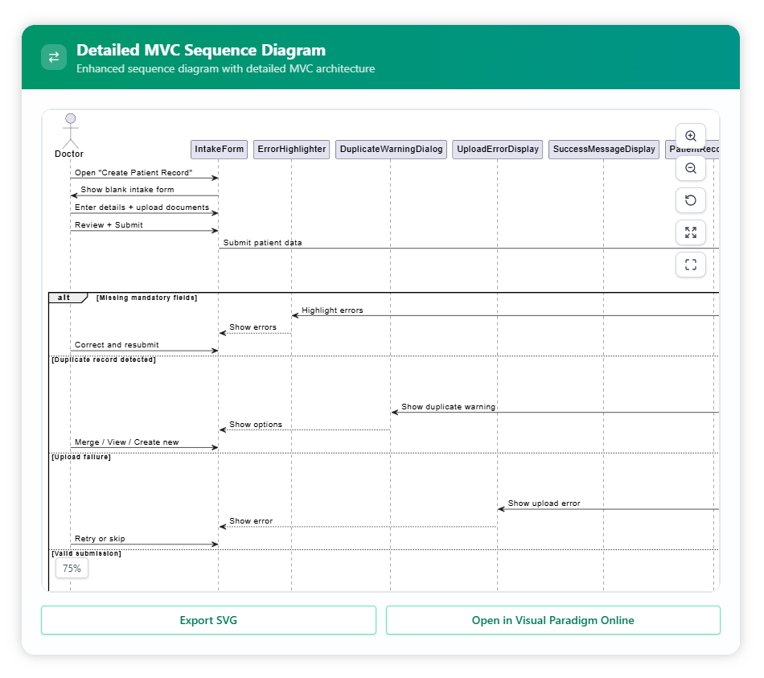The width and height of the screenshot is (764, 678).
Task: Click the DuplicateWarningDialog participant box
Action: (x=391, y=149)
